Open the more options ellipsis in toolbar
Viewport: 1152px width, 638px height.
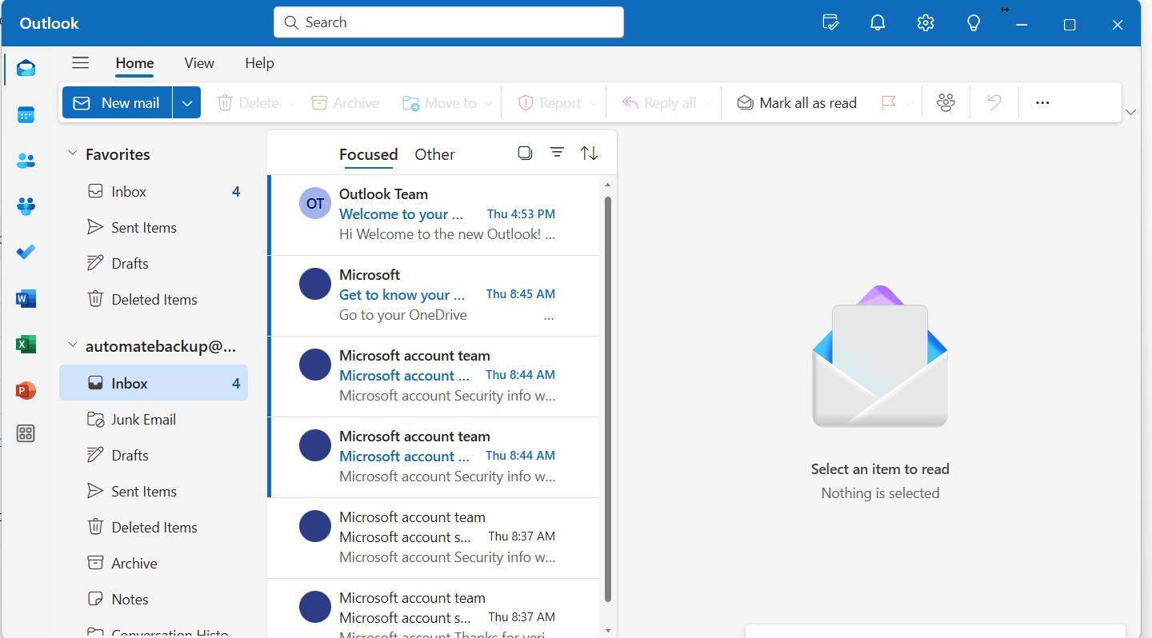pos(1042,102)
